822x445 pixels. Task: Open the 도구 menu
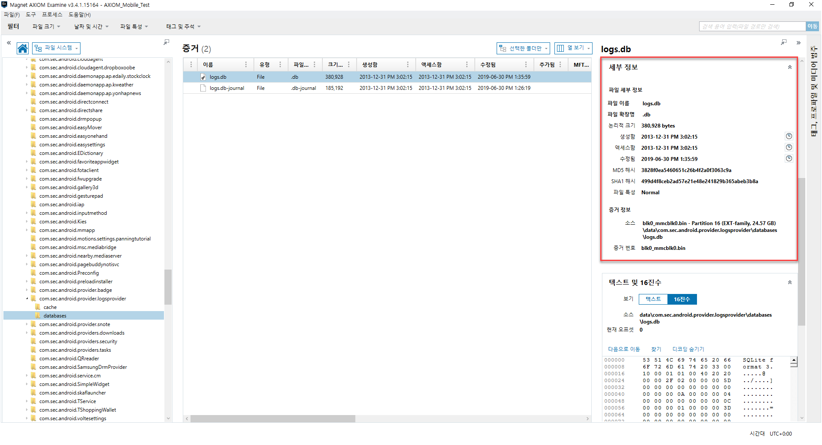click(x=31, y=15)
